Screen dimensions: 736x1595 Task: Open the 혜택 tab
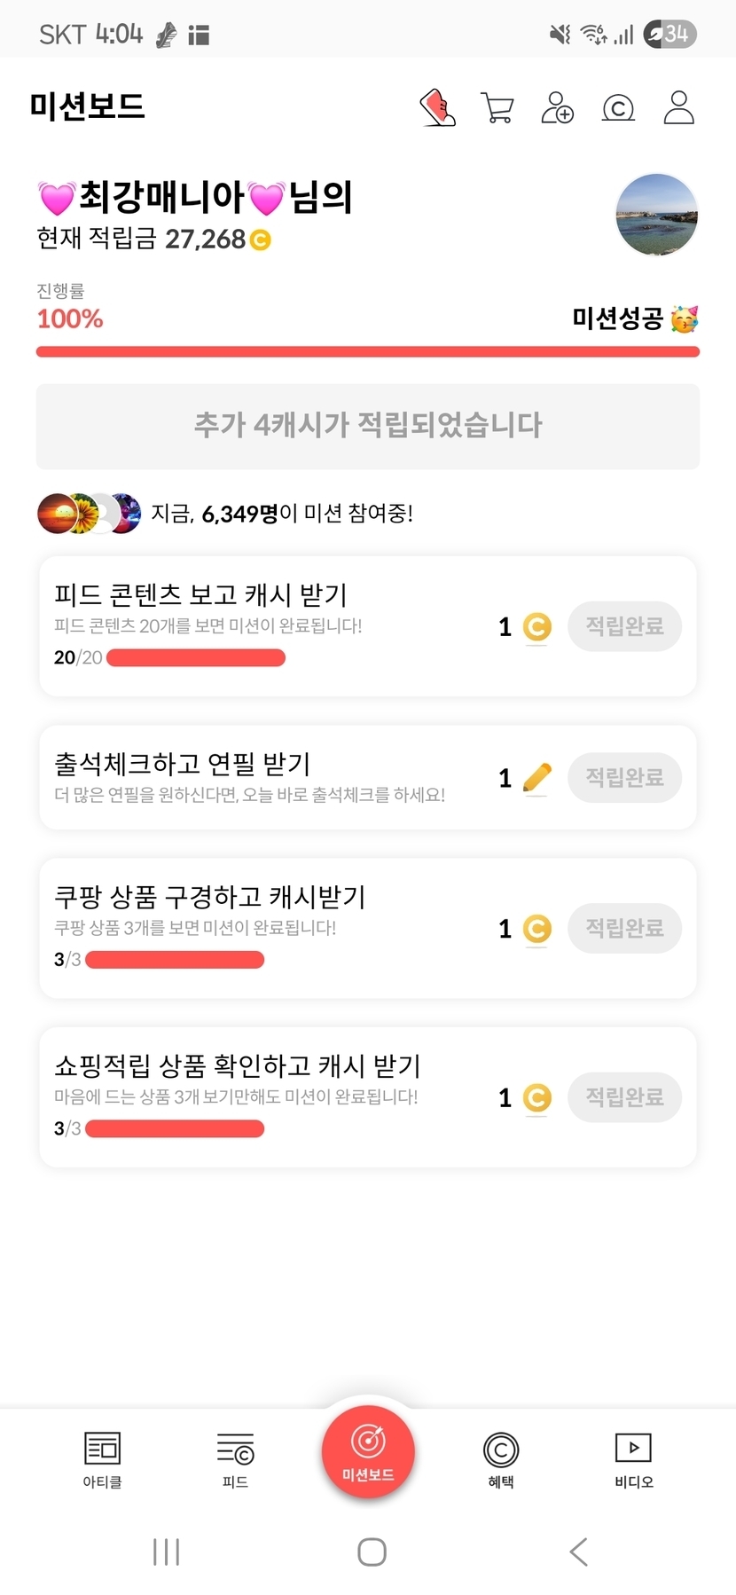tap(501, 1459)
